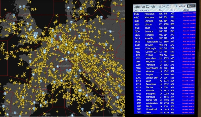This screenshot has width=201, height=117.
Task: Click the airport pin over Poland
Action: point(110,31)
